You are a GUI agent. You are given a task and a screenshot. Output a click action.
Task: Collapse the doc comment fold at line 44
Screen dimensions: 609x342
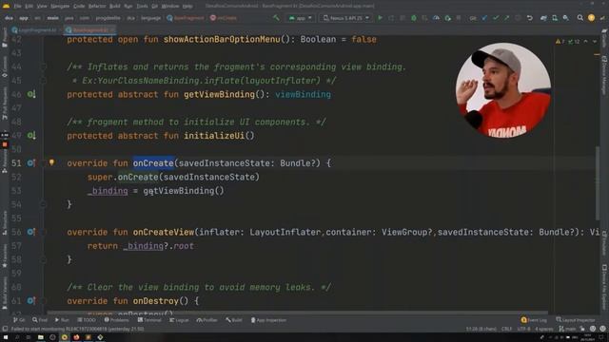pyautogui.click(x=44, y=66)
